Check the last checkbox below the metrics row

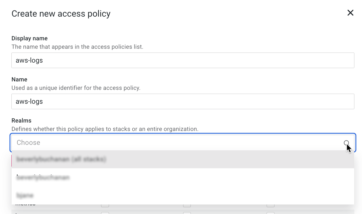(x=270, y=213)
